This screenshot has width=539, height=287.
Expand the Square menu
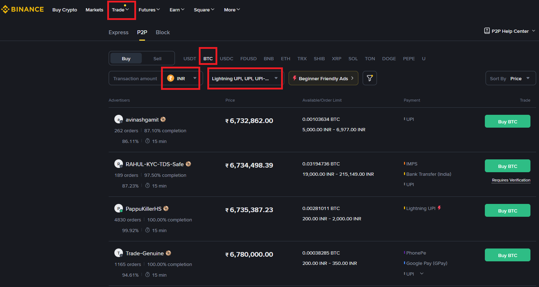(x=204, y=10)
